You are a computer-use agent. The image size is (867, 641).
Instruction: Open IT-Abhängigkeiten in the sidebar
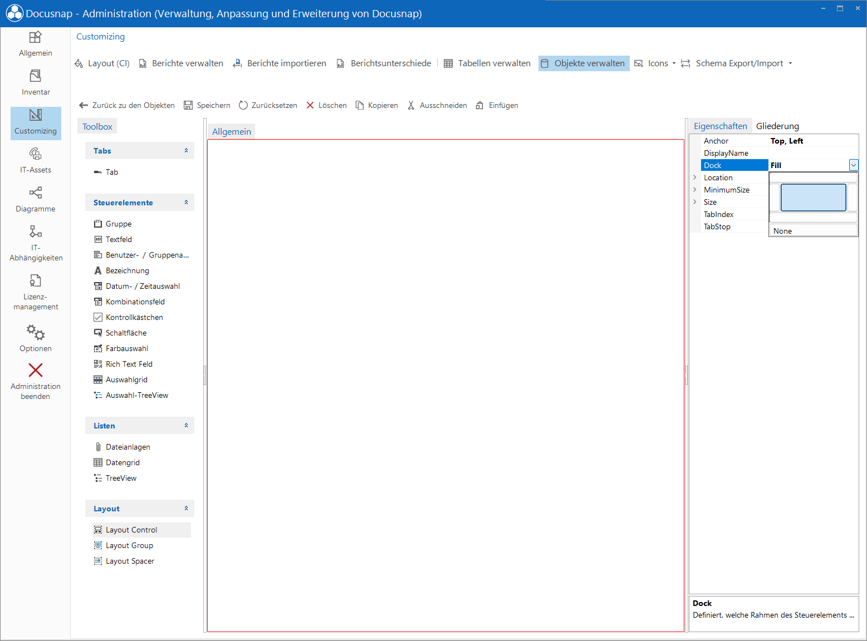coord(35,243)
